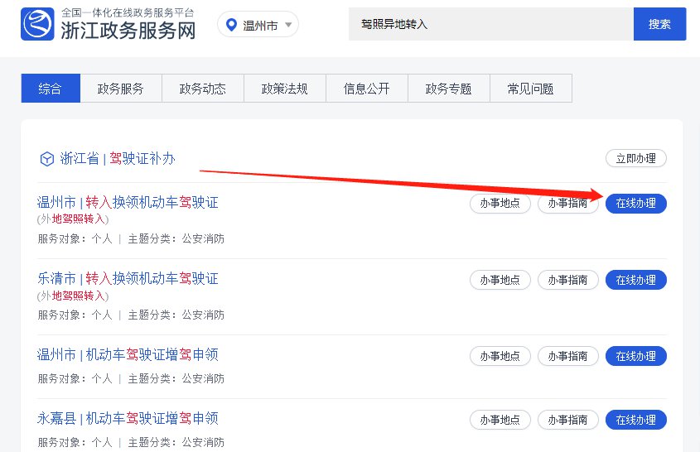Expand the 温州市 city dropdown arrow
This screenshot has height=452, width=700.
click(x=288, y=25)
